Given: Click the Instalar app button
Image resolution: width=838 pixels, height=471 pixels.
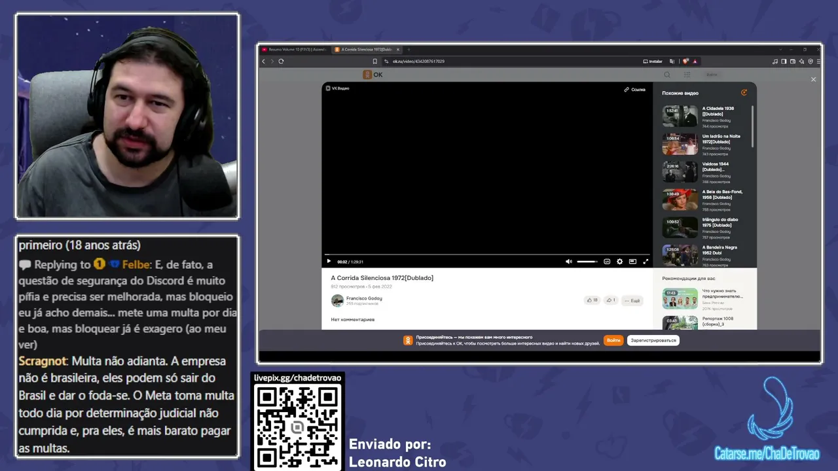Looking at the screenshot, I should 653,61.
